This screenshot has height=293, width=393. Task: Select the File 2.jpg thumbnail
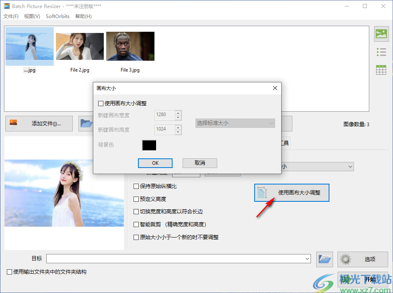[x=80, y=46]
